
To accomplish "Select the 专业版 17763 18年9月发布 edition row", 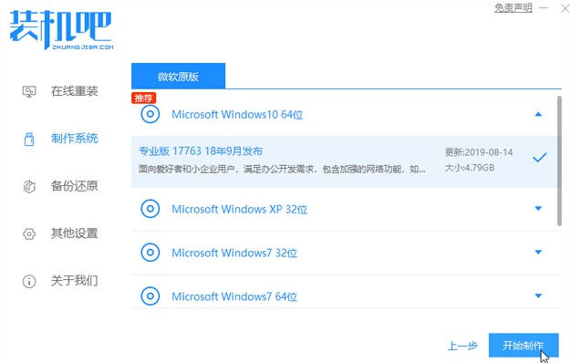I will click(344, 161).
